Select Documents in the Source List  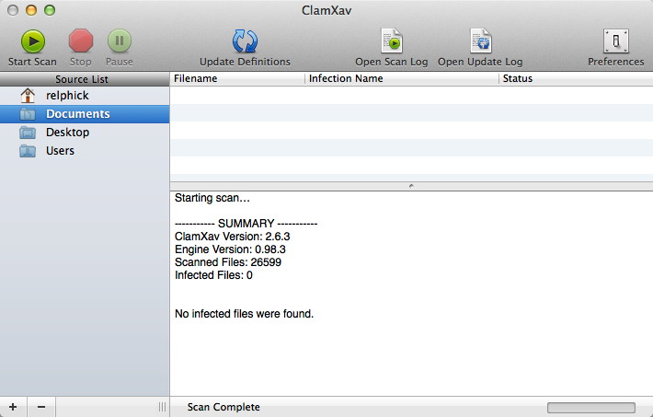(85, 114)
